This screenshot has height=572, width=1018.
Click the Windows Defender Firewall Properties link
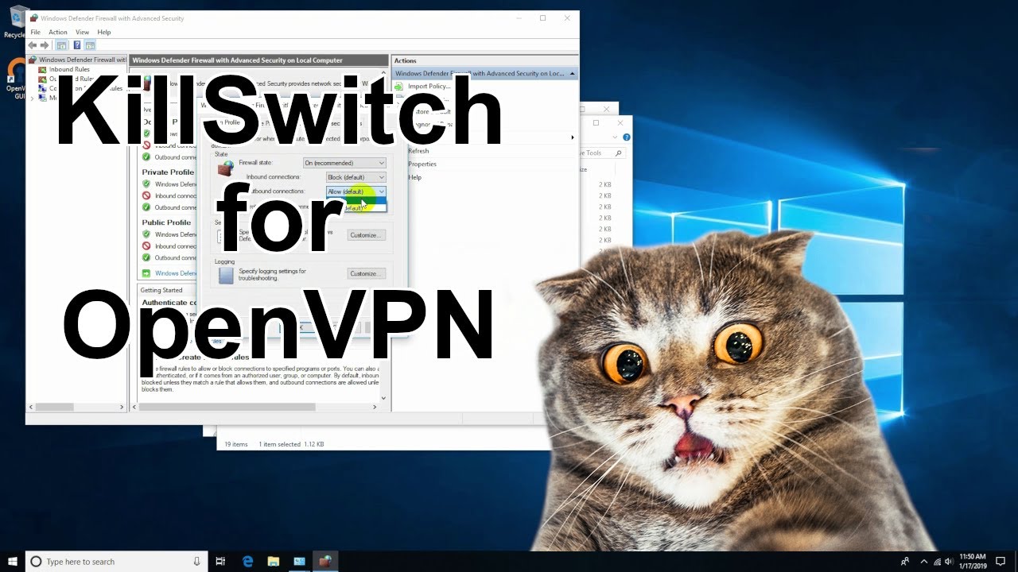coord(176,273)
